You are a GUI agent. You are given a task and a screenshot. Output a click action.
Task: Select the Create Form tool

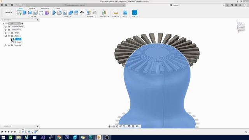pos(47,13)
